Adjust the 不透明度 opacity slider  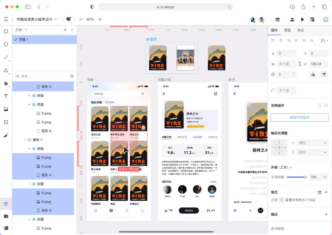296,177
